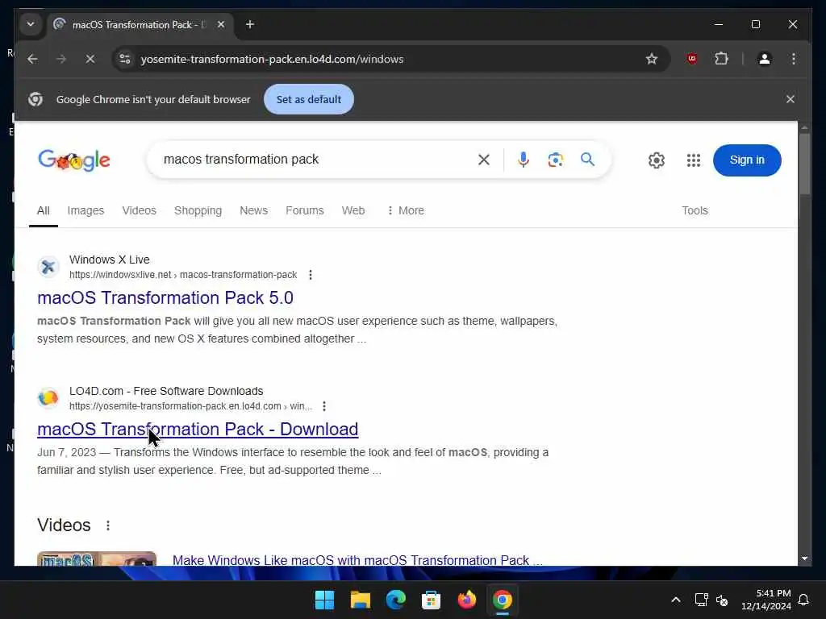This screenshot has width=826, height=619.
Task: Open the Videos section options menu
Action: (x=108, y=526)
